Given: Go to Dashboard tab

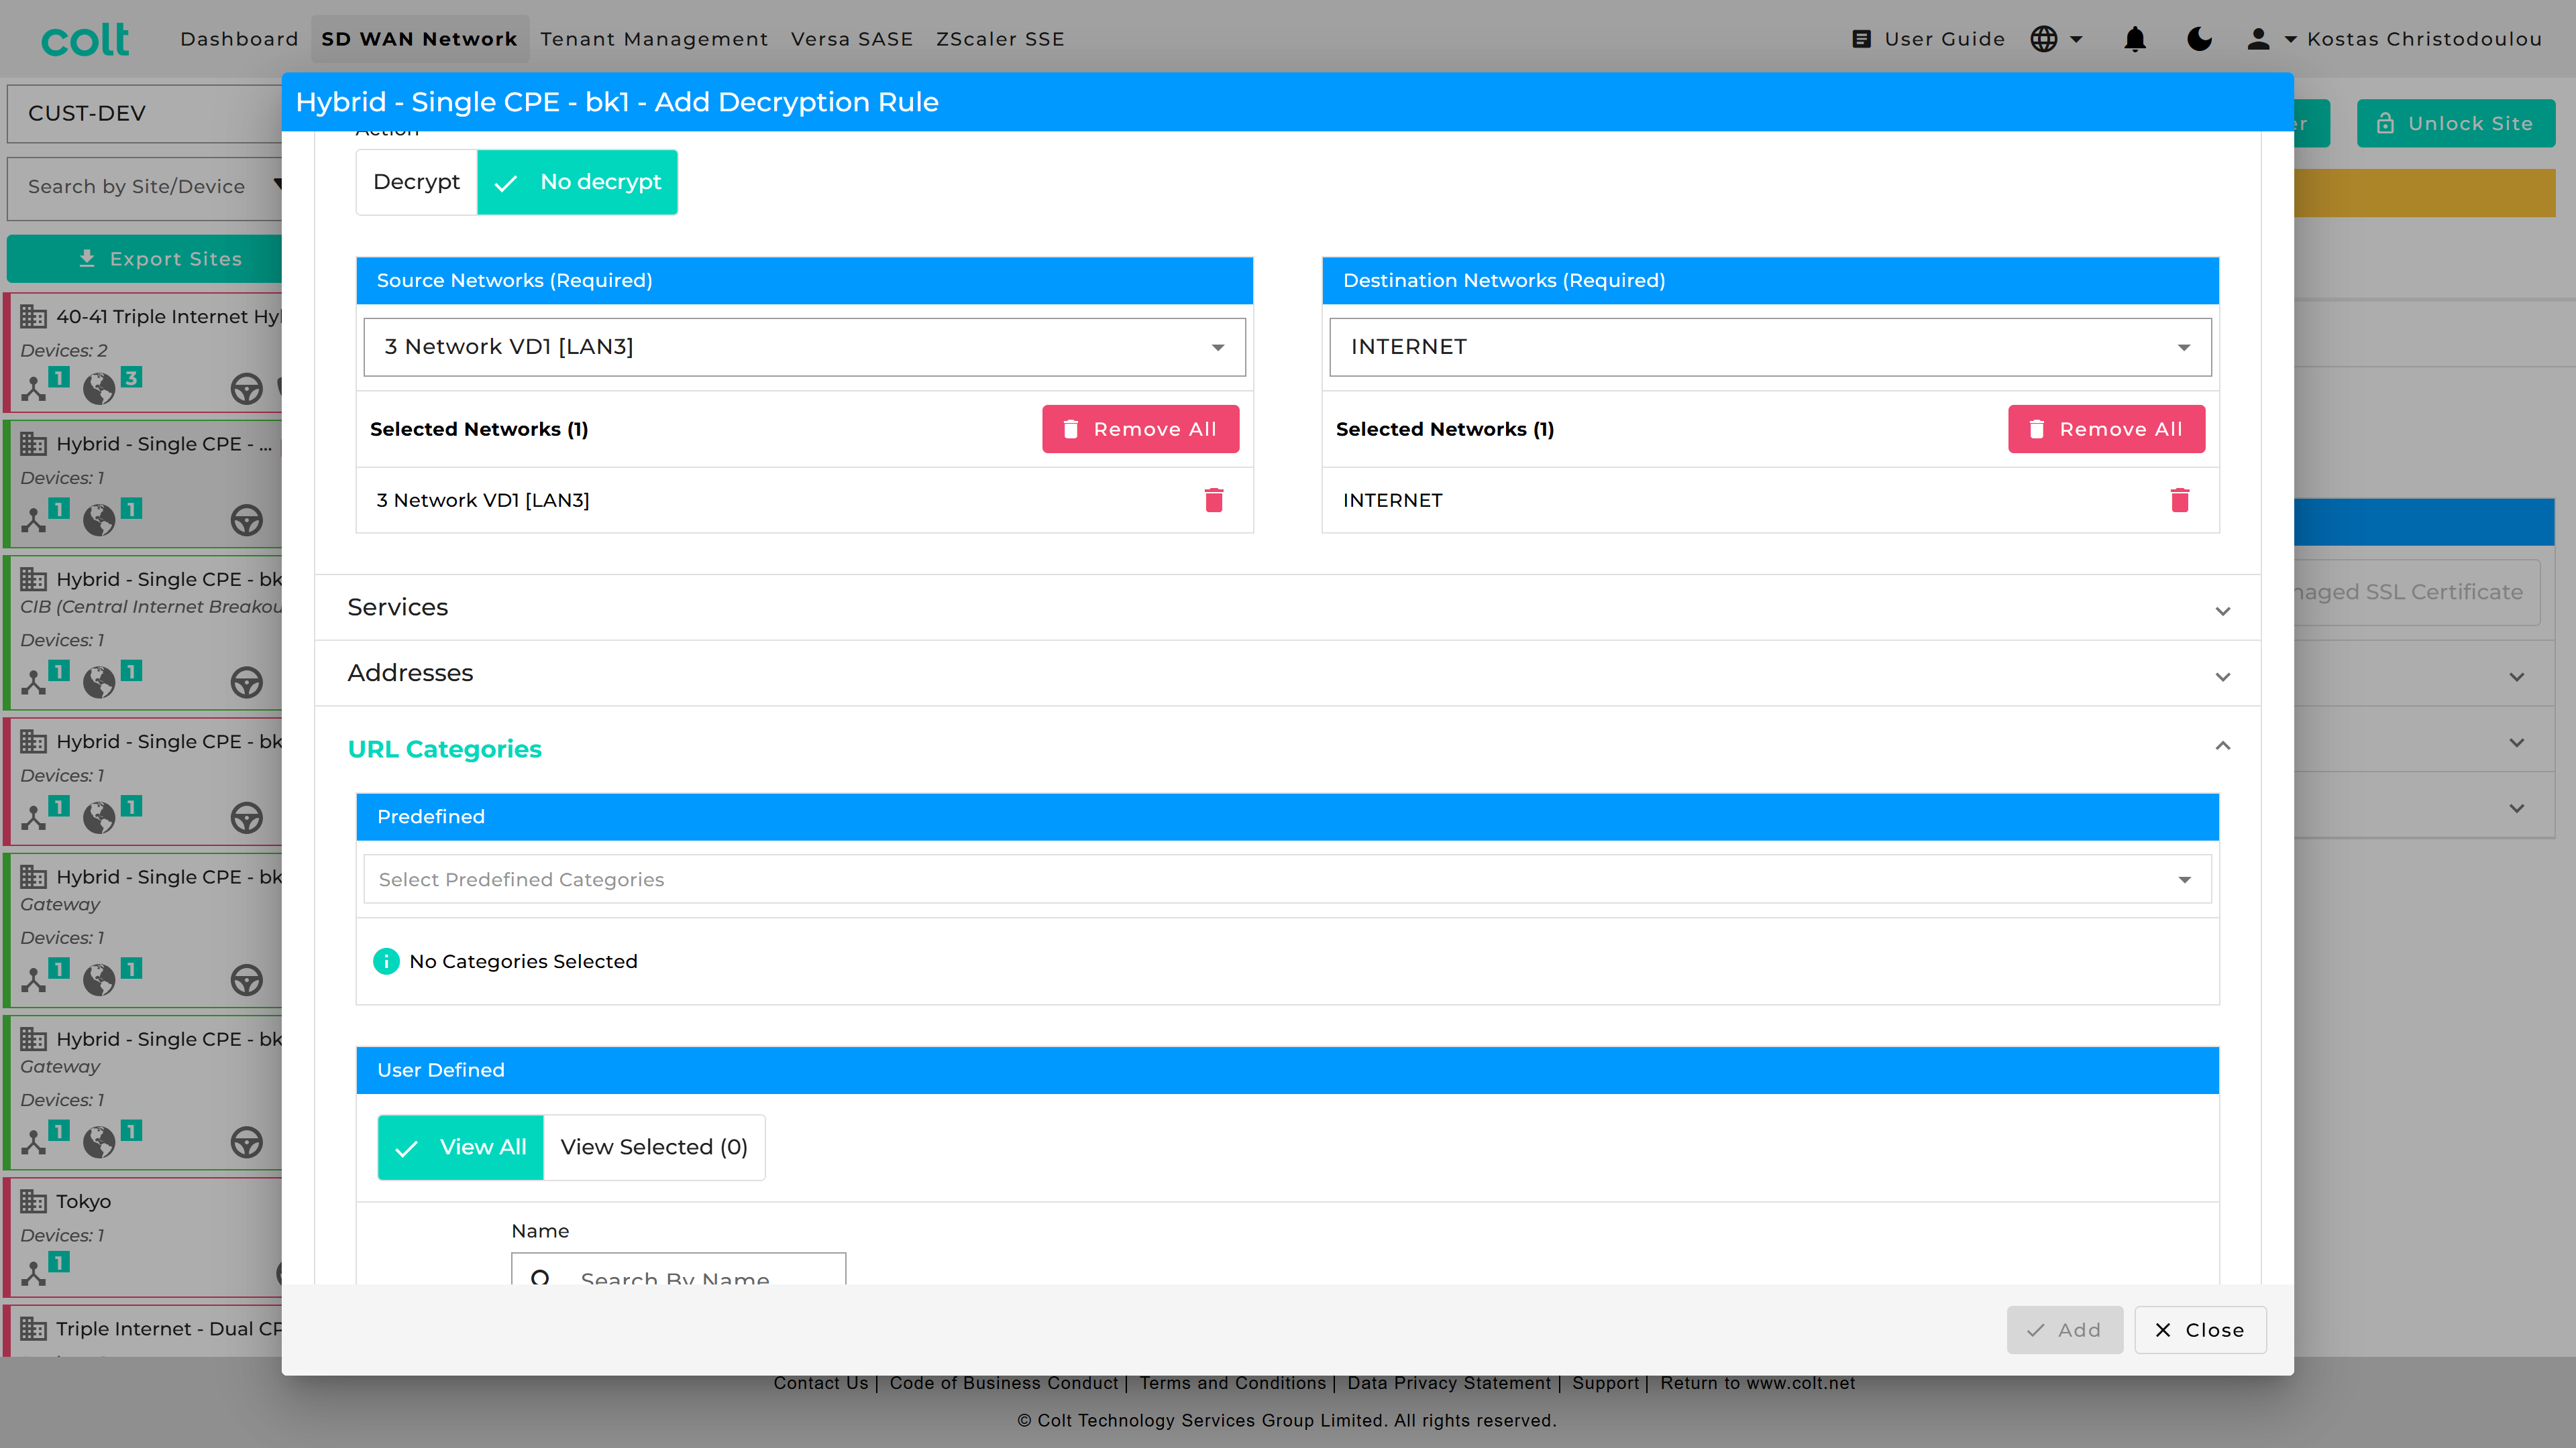Looking at the screenshot, I should click(239, 39).
